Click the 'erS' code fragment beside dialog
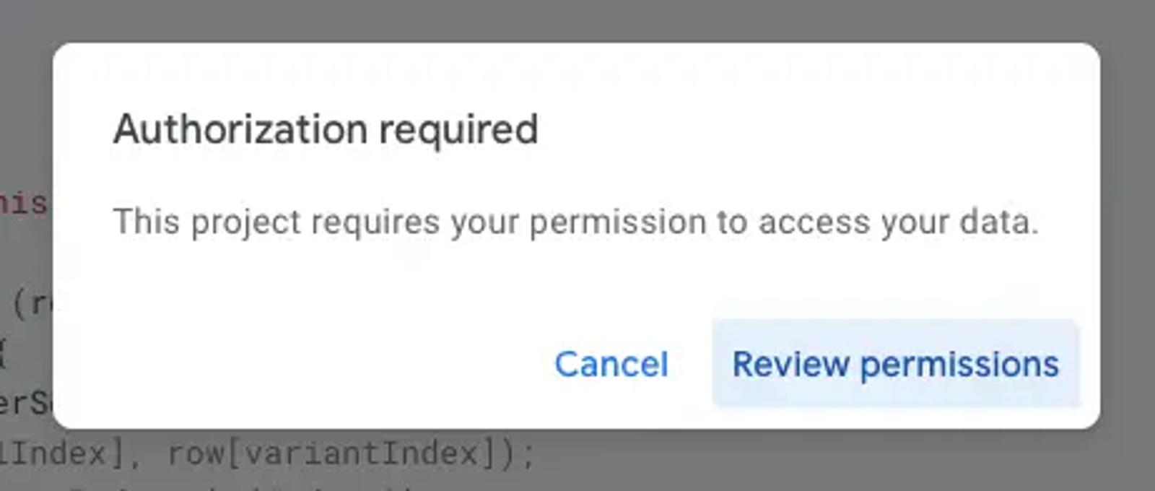 tap(25, 403)
